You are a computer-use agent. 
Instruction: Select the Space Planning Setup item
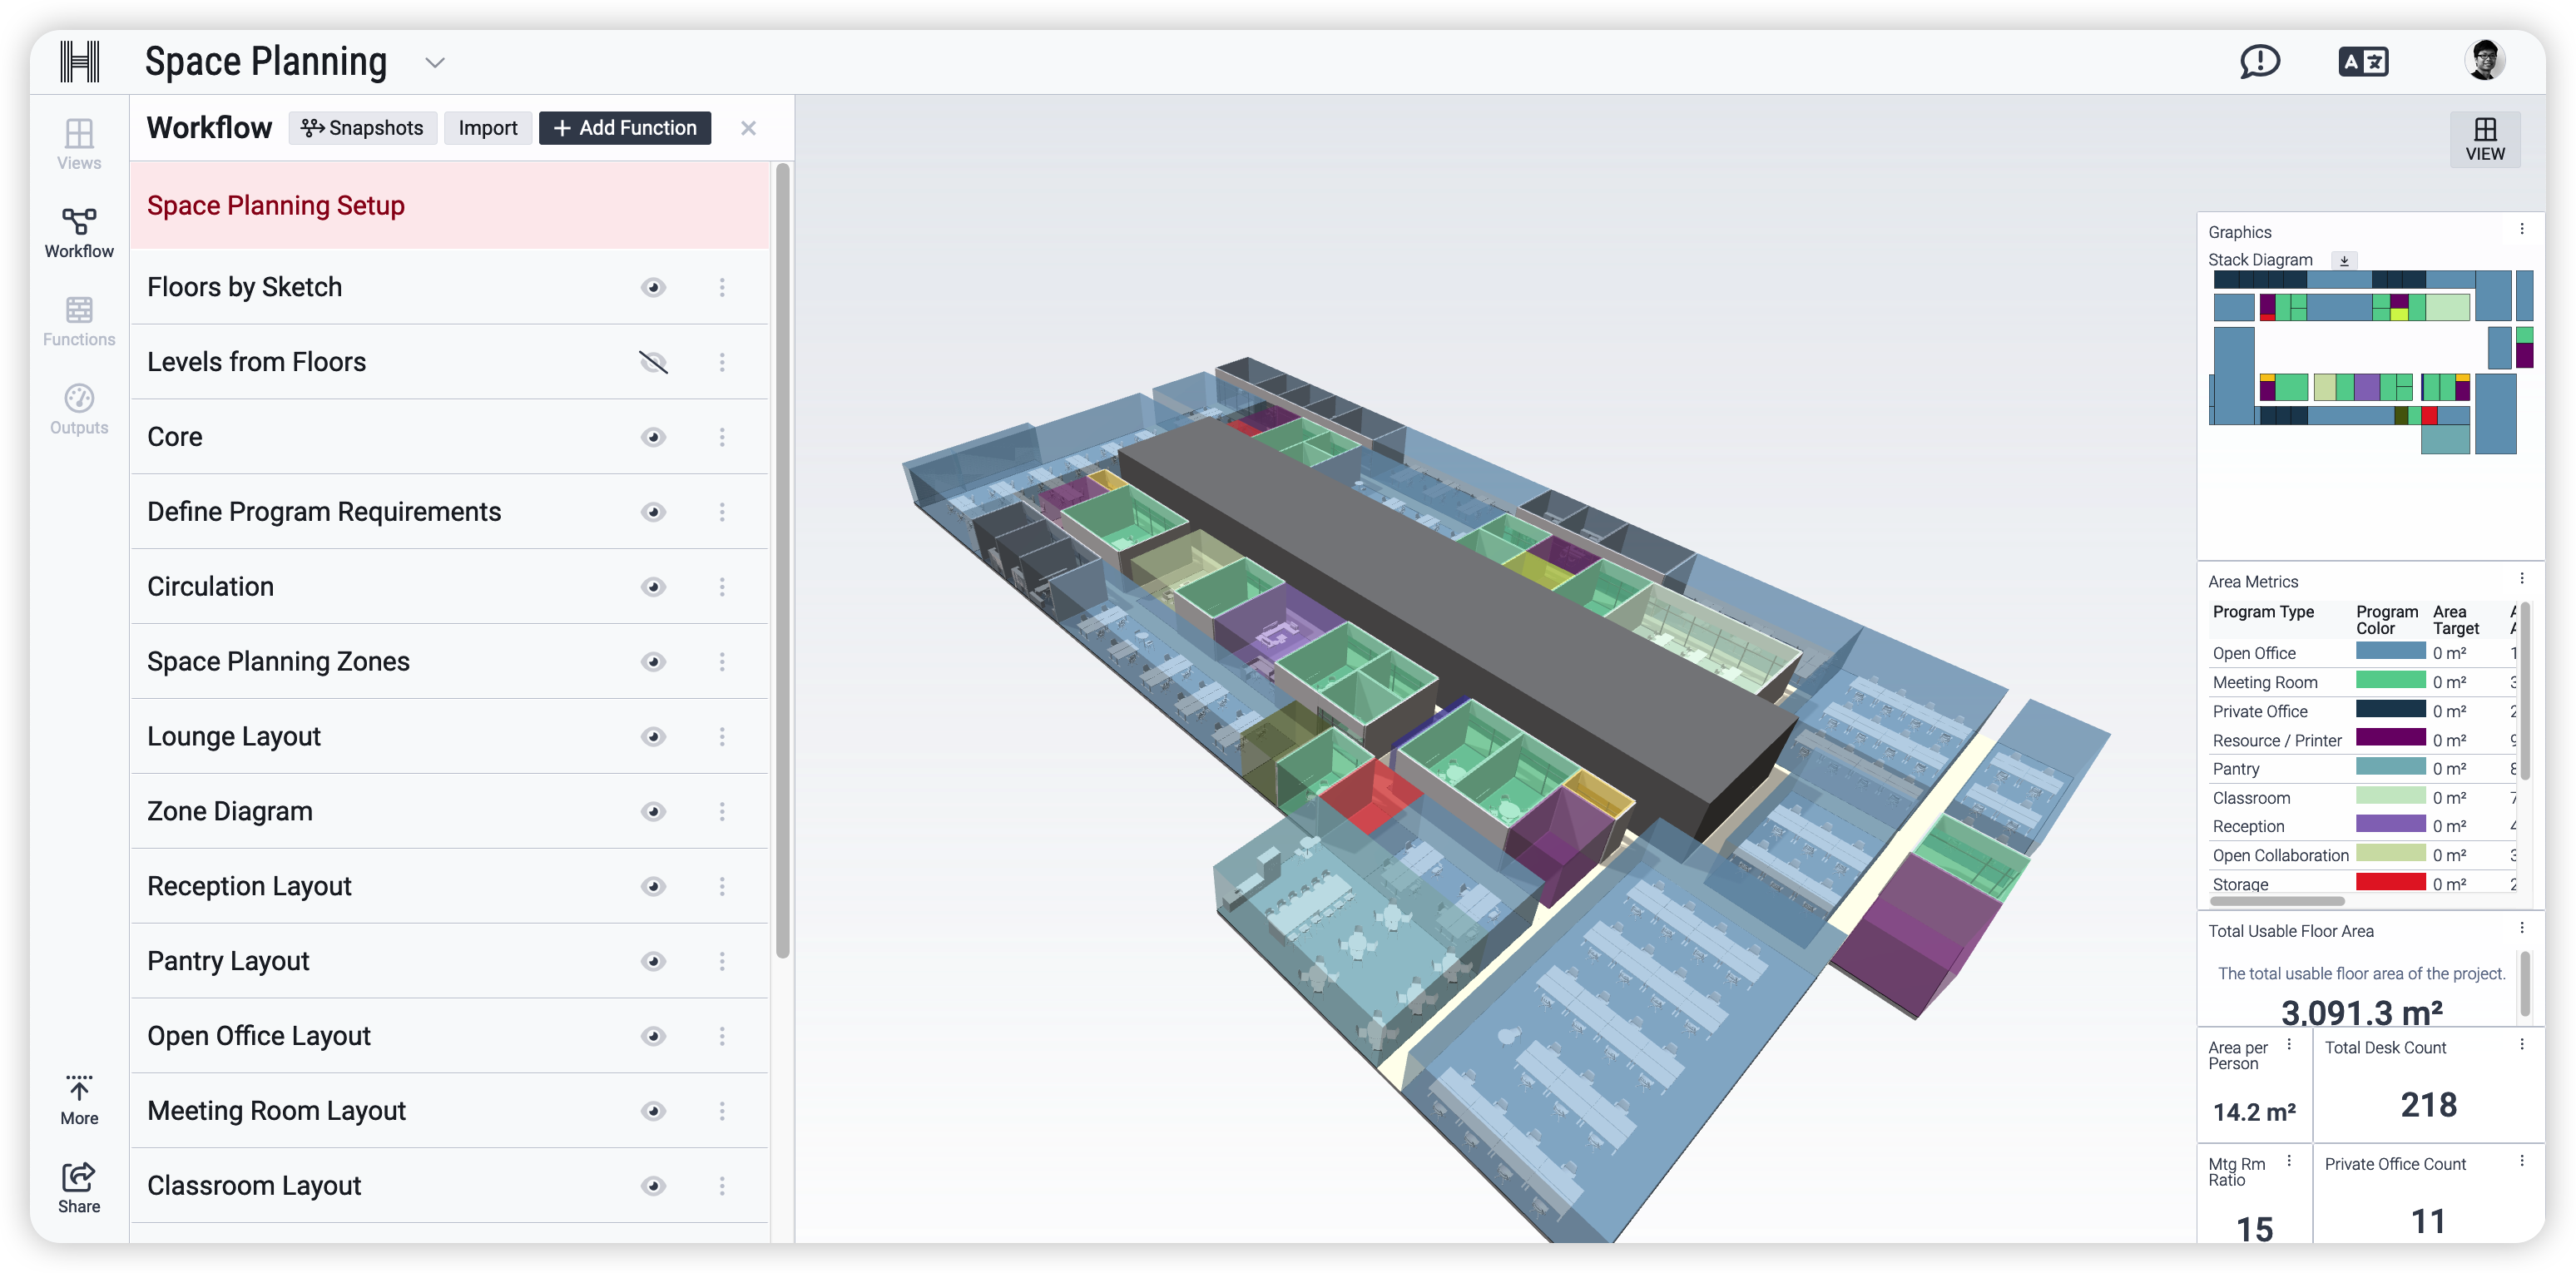tap(276, 205)
